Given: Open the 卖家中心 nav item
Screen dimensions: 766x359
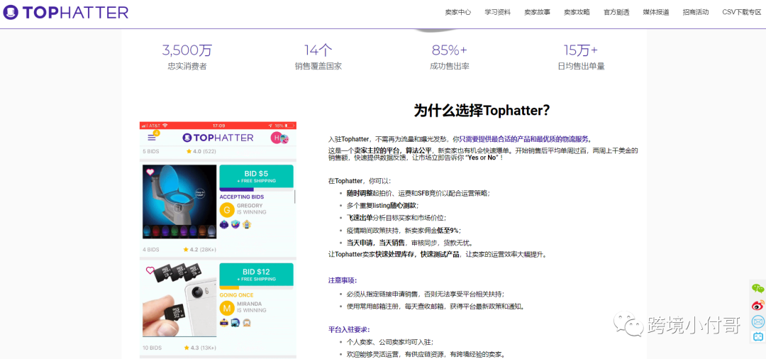Looking at the screenshot, I should tap(457, 12).
